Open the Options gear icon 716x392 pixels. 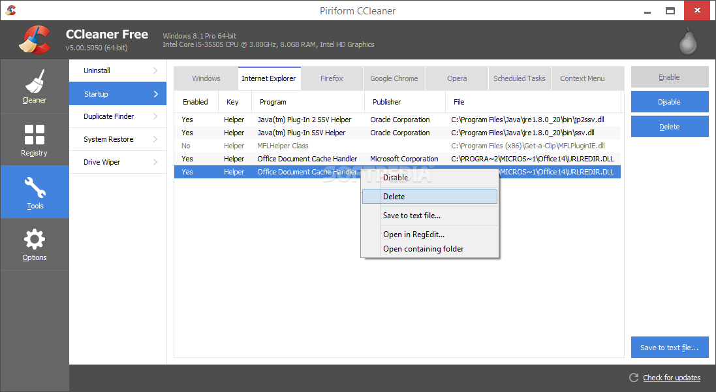(x=35, y=240)
